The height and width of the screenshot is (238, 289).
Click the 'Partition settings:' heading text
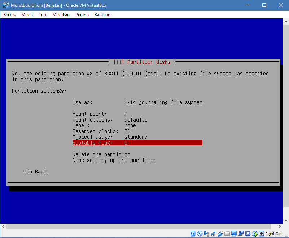39,91
